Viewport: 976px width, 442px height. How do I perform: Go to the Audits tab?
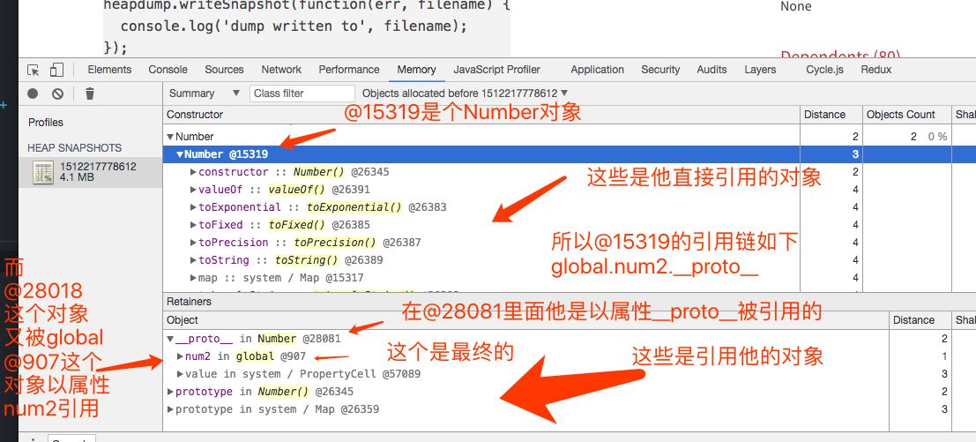pos(712,70)
